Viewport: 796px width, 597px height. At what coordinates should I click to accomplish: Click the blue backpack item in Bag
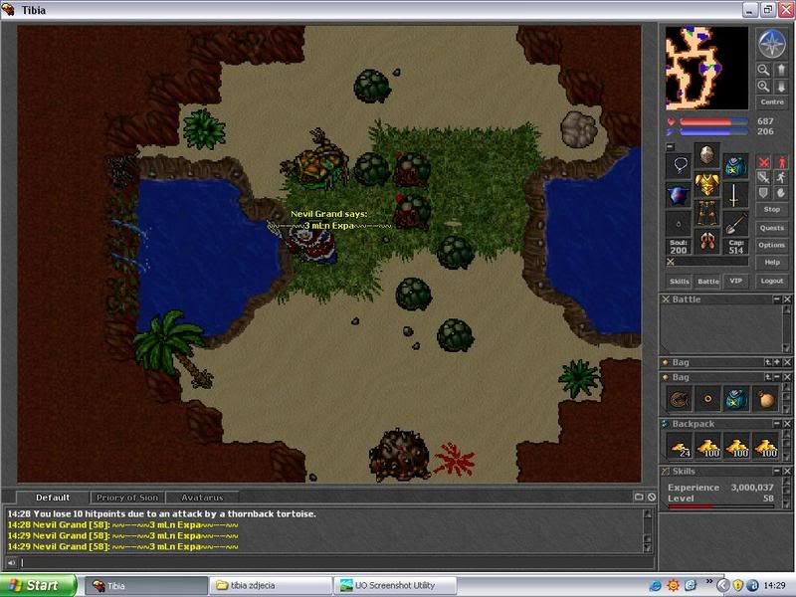click(x=736, y=400)
